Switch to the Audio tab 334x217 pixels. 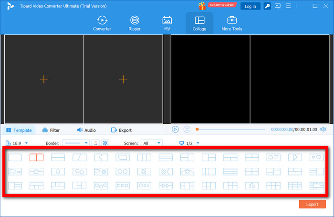coord(86,130)
